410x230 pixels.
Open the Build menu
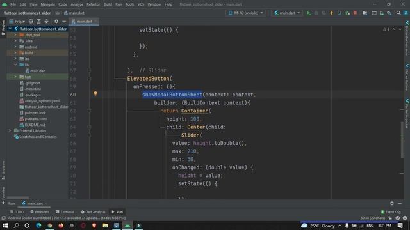point(108,4)
